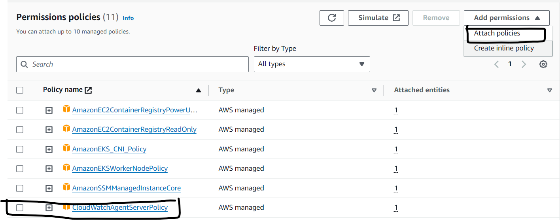Collapse the Add permissions dropdown button

click(507, 18)
